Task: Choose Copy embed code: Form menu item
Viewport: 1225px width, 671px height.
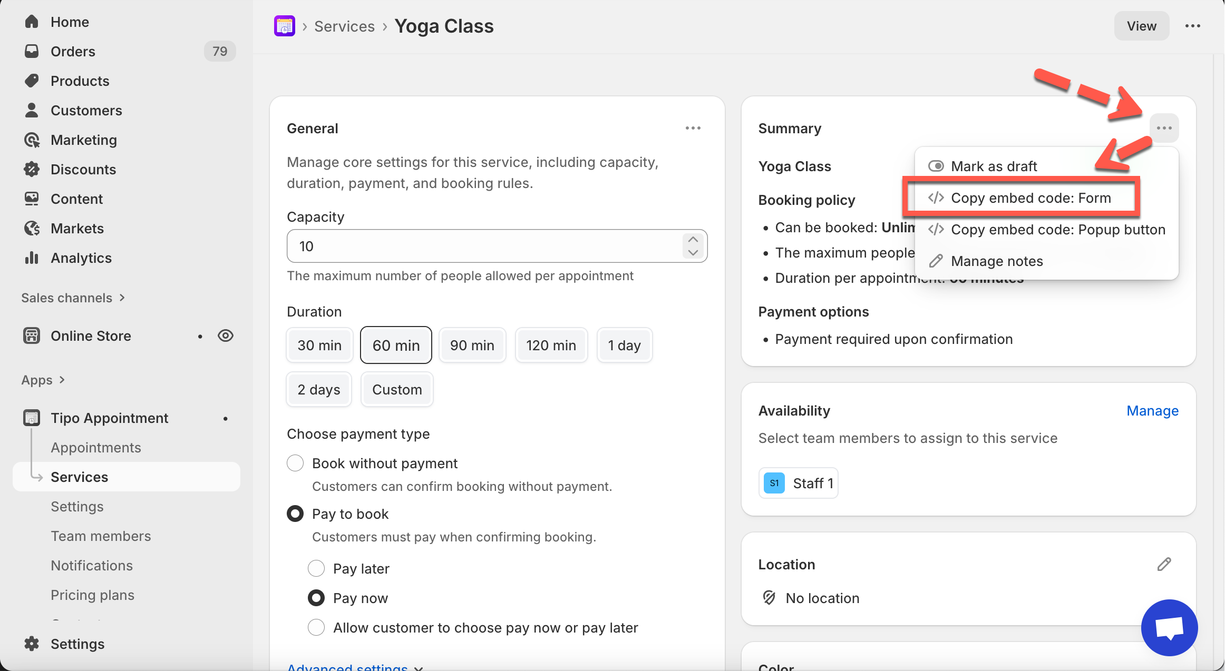Action: point(1030,198)
